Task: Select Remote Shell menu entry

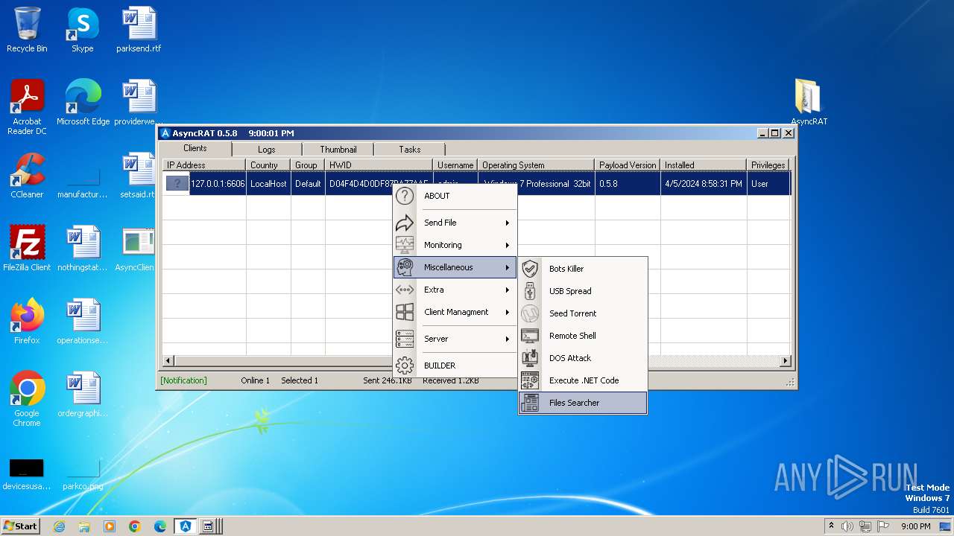Action: pyautogui.click(x=583, y=336)
